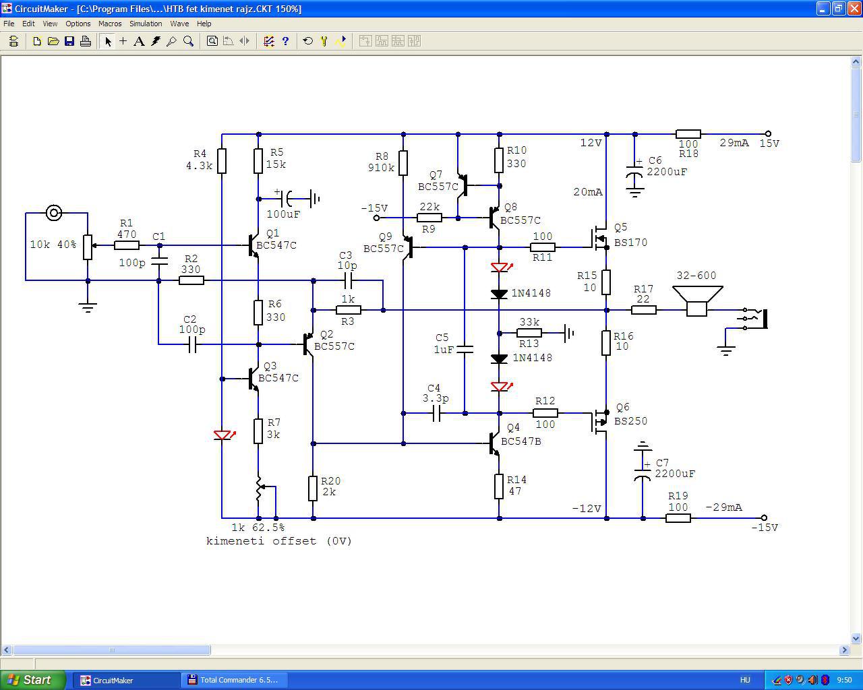Screen dimensions: 863x690
Task: Choose the text annotation tool
Action: pyautogui.click(x=139, y=41)
